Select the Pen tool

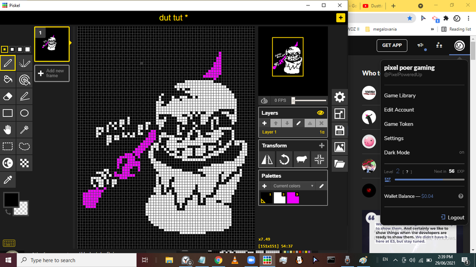click(x=8, y=63)
